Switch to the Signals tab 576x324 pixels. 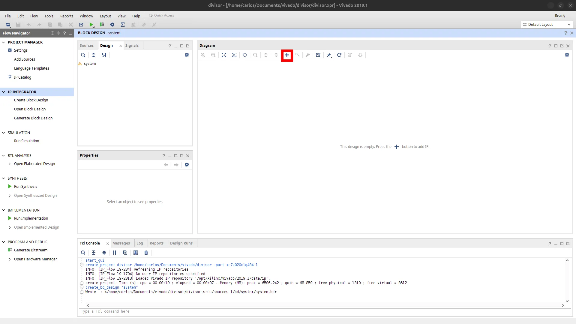pos(132,46)
